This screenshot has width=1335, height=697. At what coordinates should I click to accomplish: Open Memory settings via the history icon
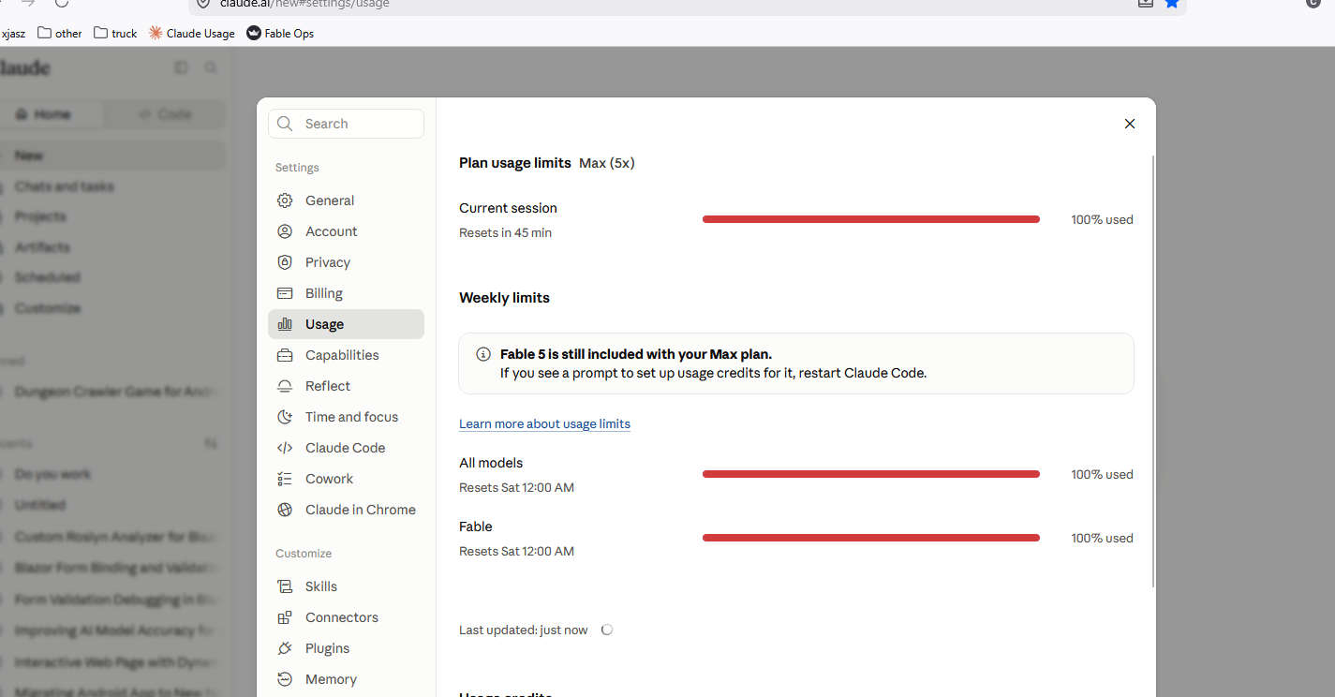[285, 679]
